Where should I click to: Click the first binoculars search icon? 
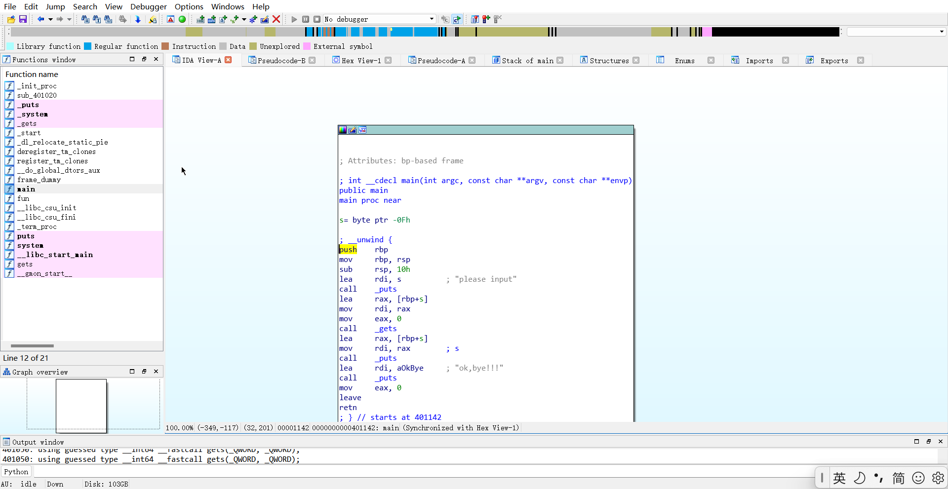coord(85,19)
